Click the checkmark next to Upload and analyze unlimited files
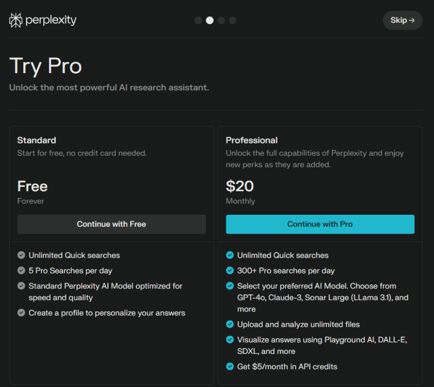Screen dimensions: 434x387 click(x=230, y=324)
